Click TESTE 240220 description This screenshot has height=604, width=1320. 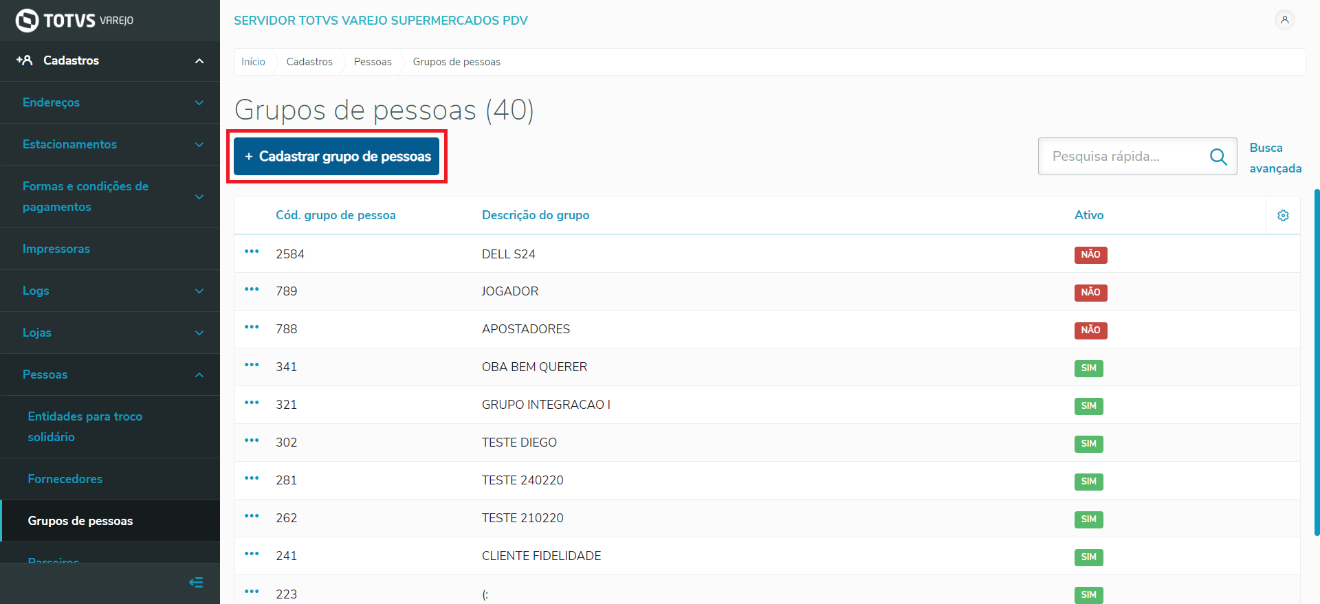click(522, 480)
